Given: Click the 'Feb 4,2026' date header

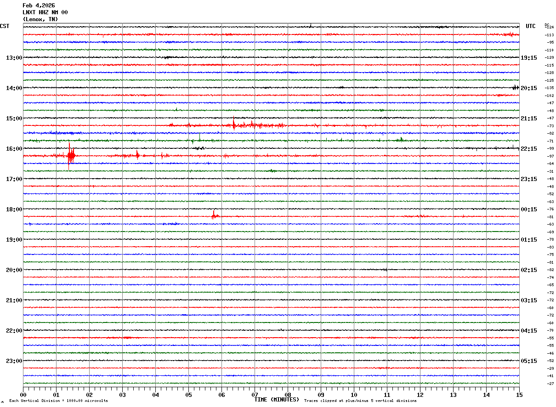Looking at the screenshot, I should (x=39, y=6).
